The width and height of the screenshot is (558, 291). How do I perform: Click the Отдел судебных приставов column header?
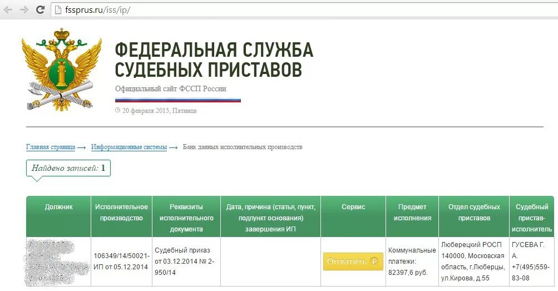tap(474, 216)
